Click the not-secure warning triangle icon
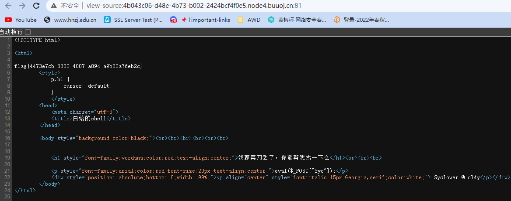This screenshot has height=201, width=511. click(54, 6)
